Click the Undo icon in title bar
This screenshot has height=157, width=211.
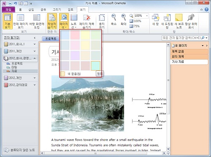coord(15,3)
